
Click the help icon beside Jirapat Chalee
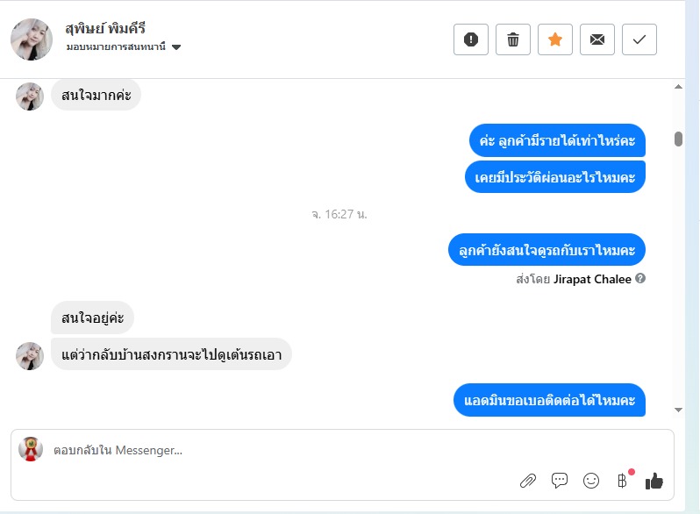640,278
